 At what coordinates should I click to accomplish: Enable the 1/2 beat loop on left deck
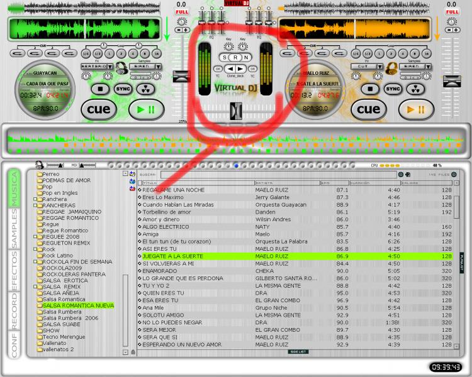98,54
